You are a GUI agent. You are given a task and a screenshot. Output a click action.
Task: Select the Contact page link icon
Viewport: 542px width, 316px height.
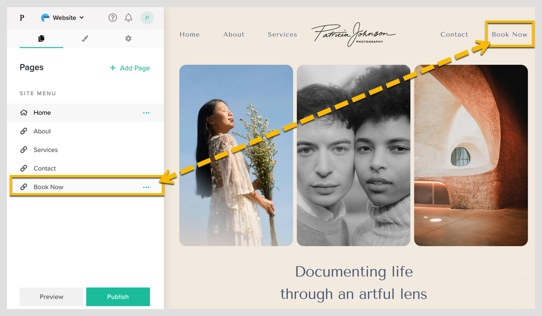click(x=23, y=168)
